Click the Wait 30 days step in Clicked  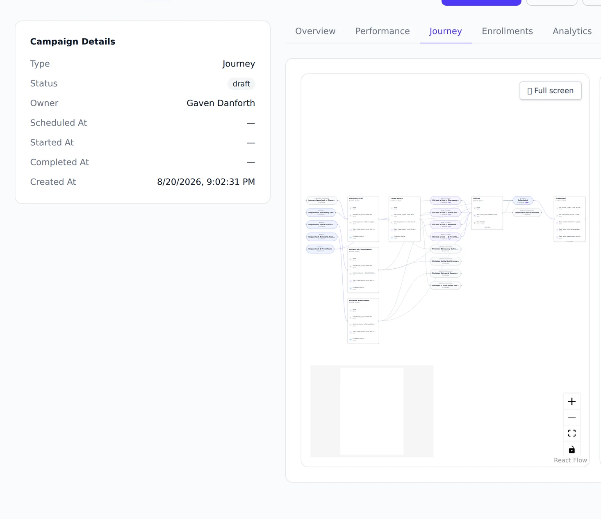(x=487, y=222)
